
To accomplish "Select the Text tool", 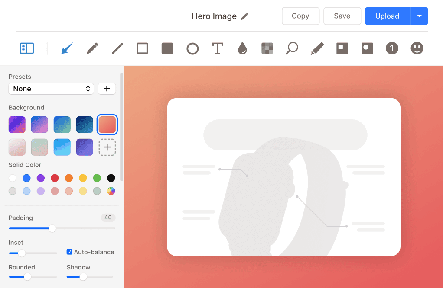I will tap(217, 48).
